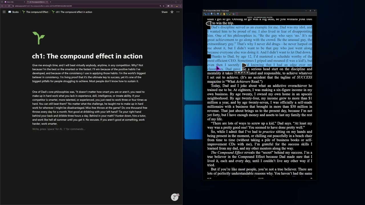Click the Share button in Notion
The image size is (365, 205).
[165, 12]
